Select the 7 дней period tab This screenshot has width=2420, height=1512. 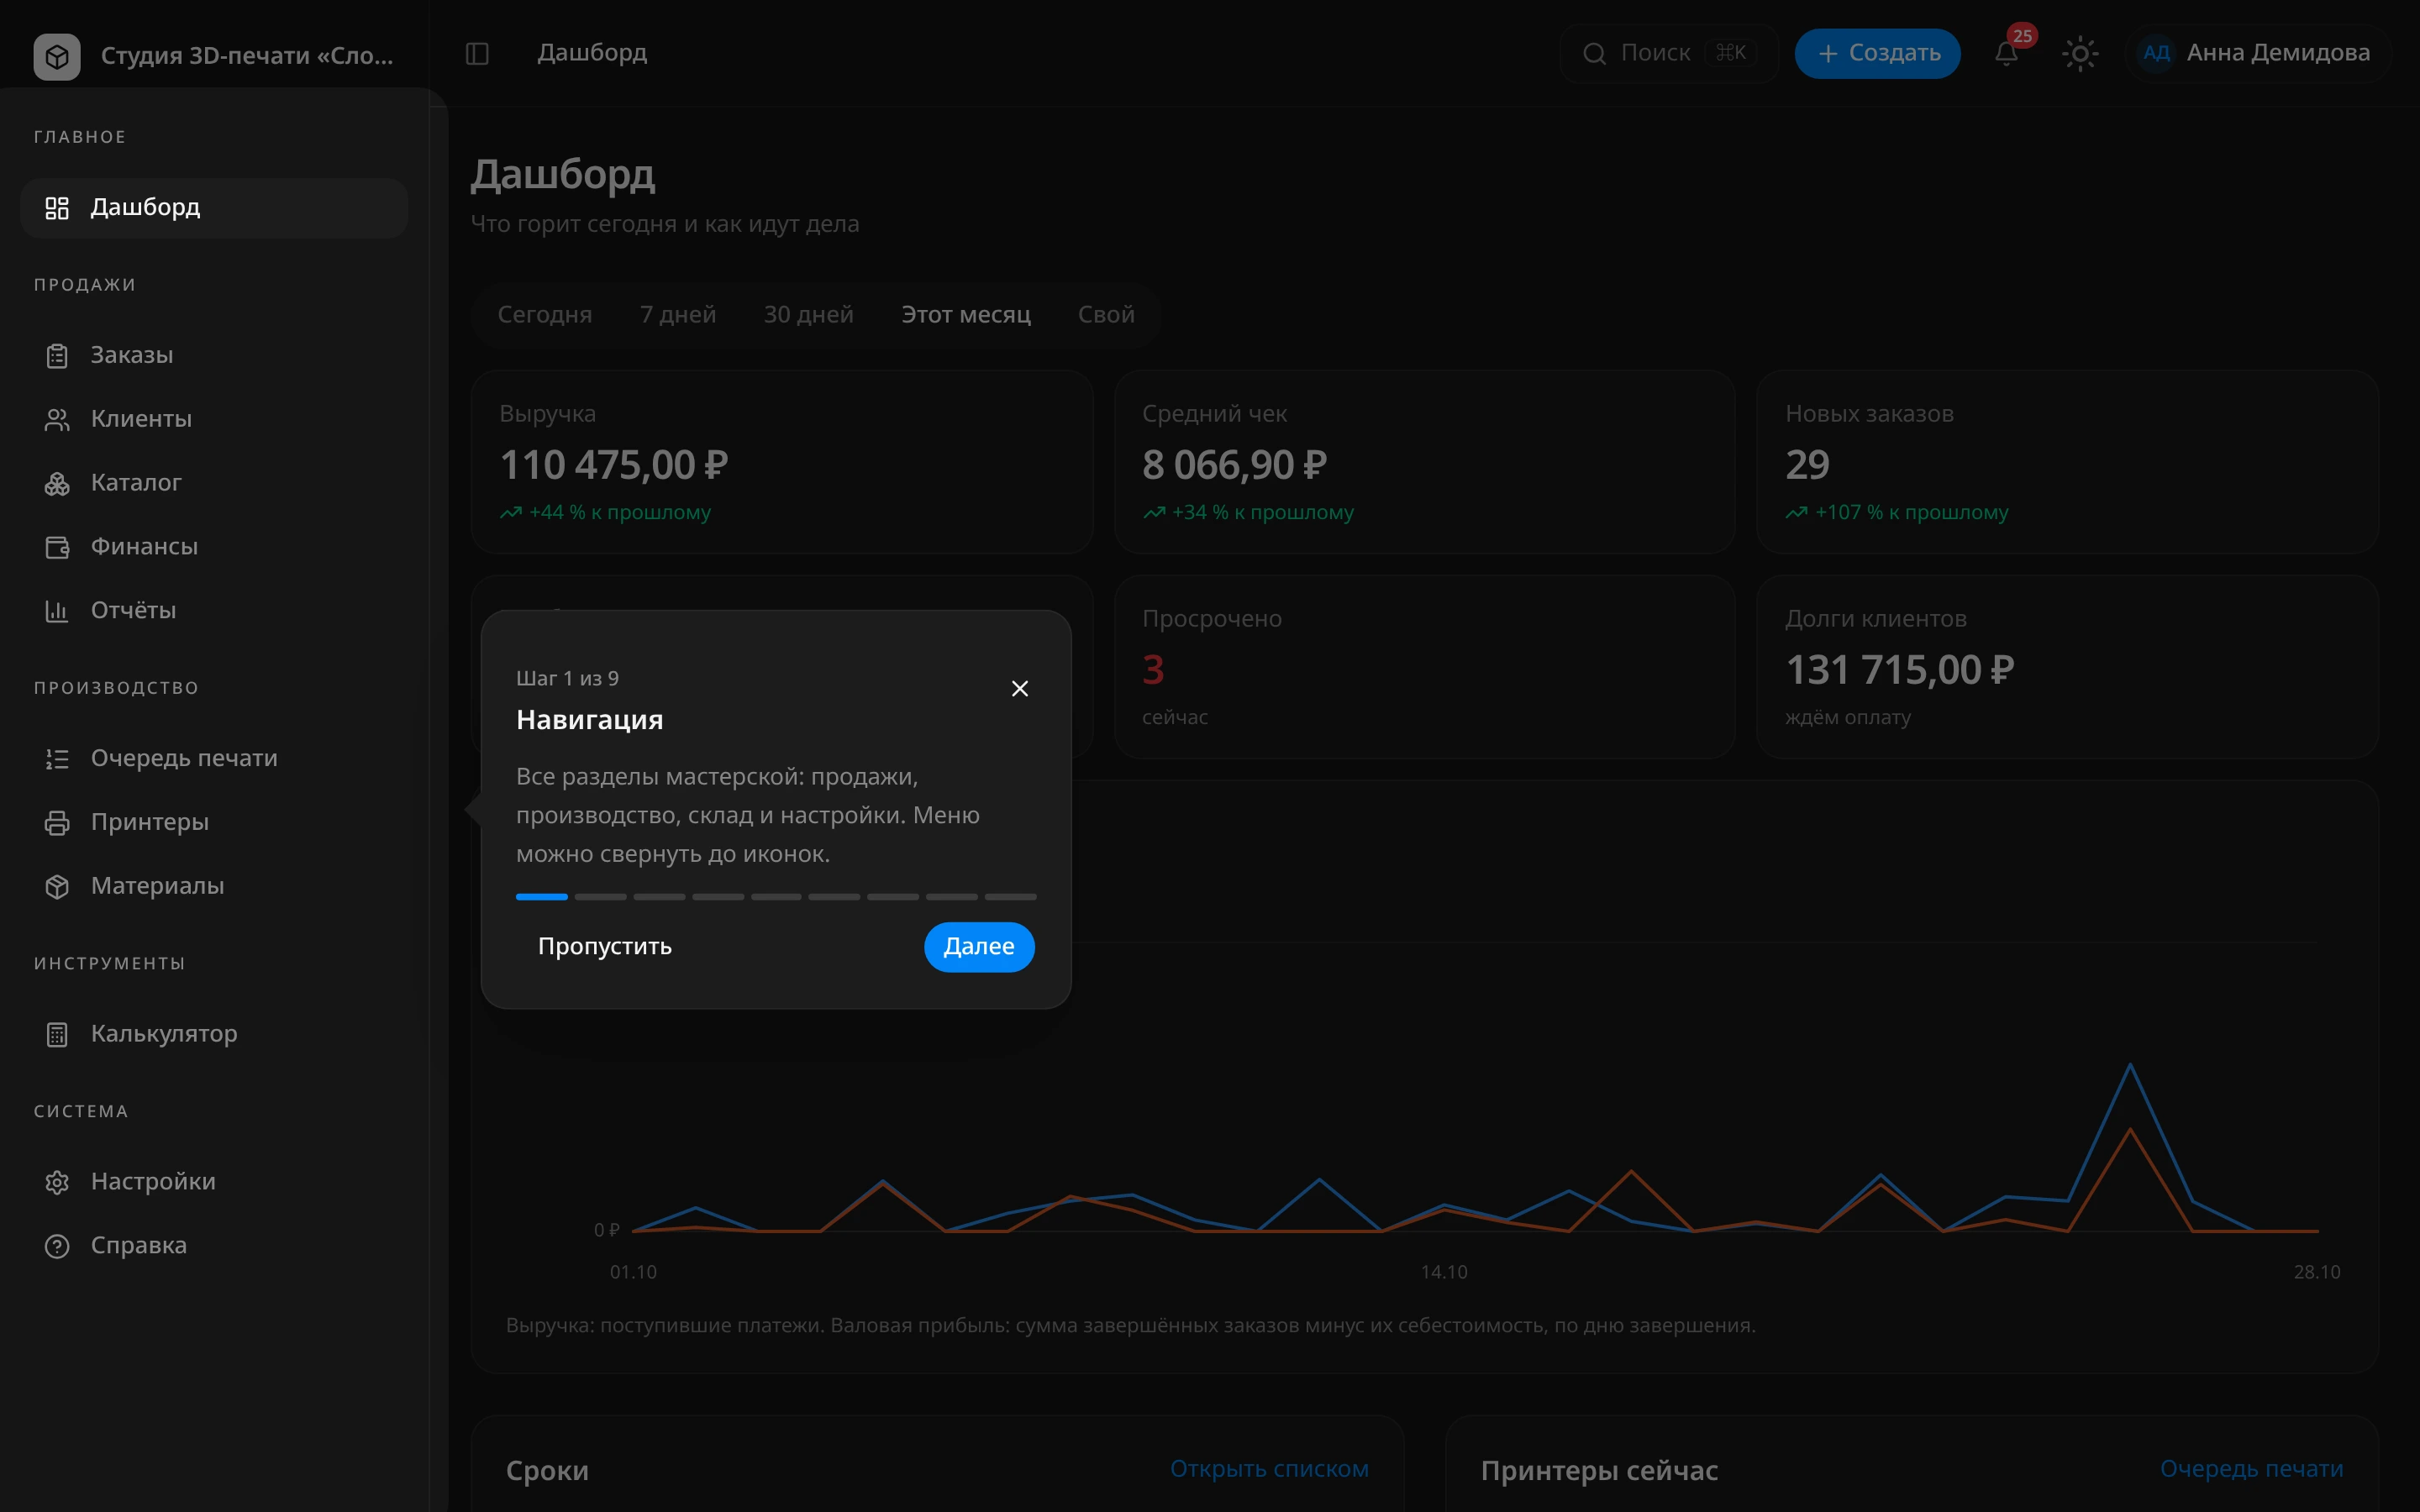click(x=678, y=315)
